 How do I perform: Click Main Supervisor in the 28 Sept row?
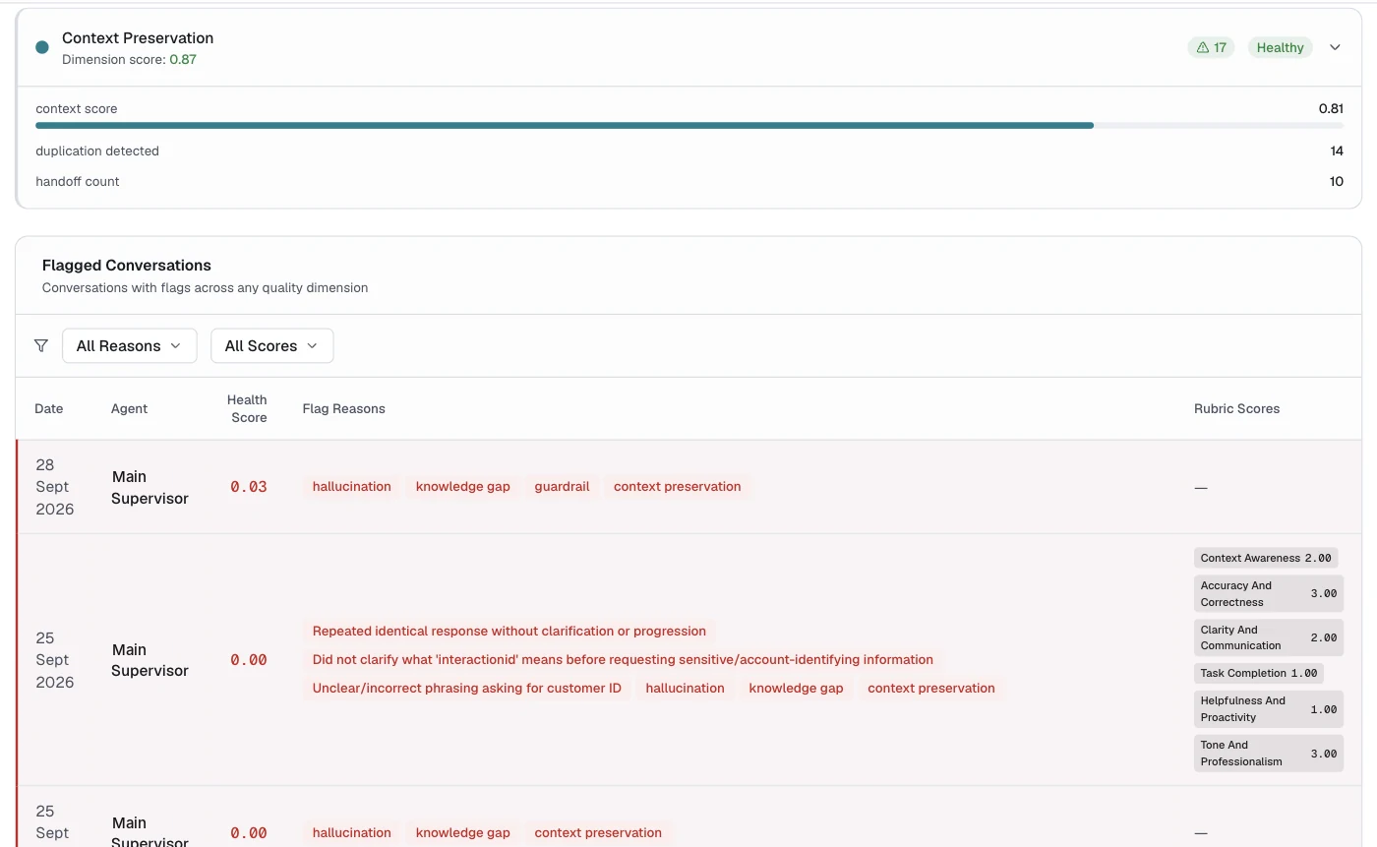click(x=150, y=487)
